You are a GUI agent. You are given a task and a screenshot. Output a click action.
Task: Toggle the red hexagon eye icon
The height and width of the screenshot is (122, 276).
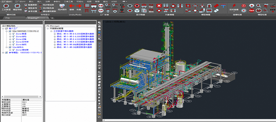click(x=137, y=6)
